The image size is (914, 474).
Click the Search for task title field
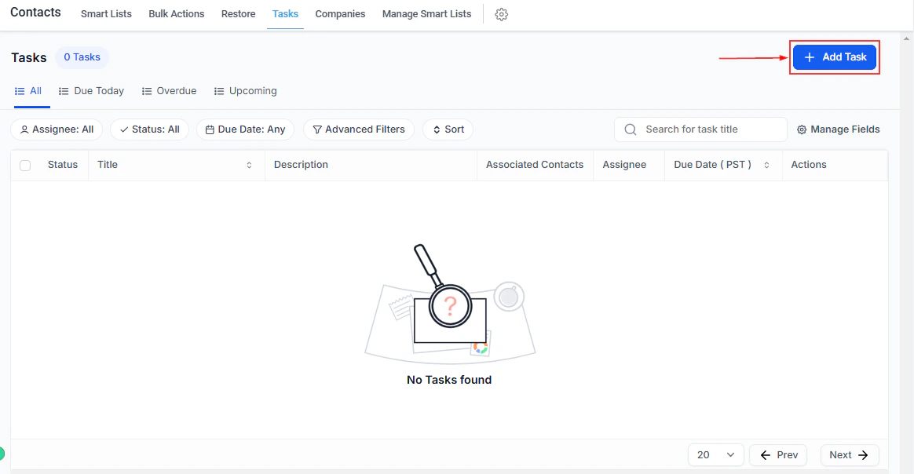click(700, 129)
